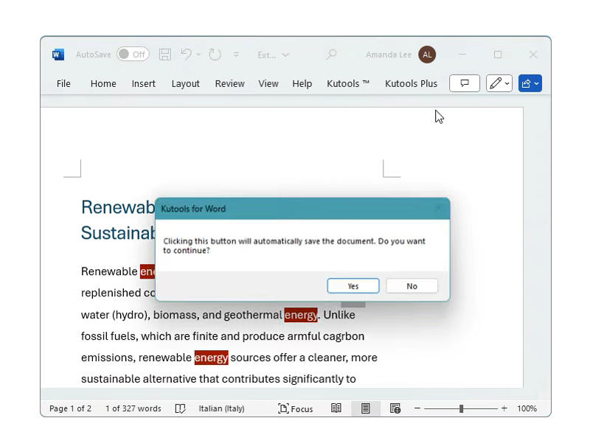Open the Insert tab
Viewport: 590px width, 446px height.
[143, 83]
